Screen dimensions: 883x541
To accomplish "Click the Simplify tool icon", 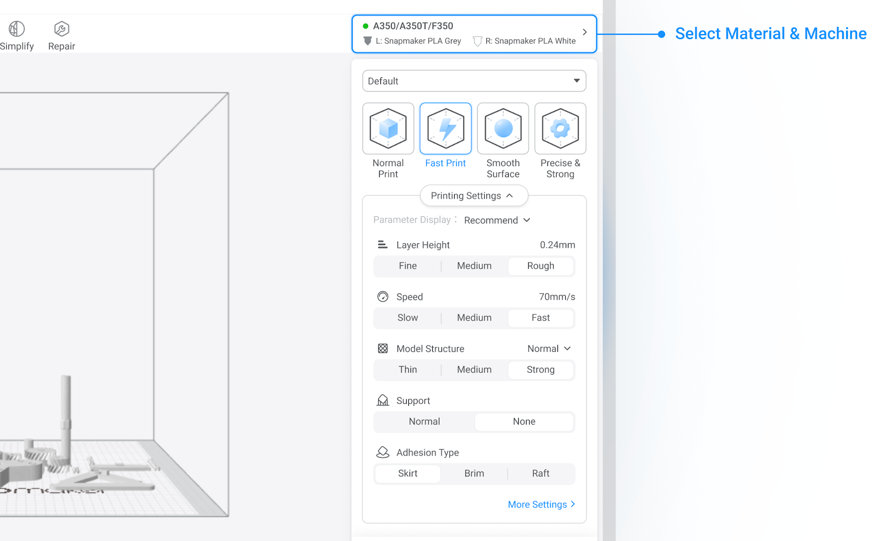I will [17, 29].
